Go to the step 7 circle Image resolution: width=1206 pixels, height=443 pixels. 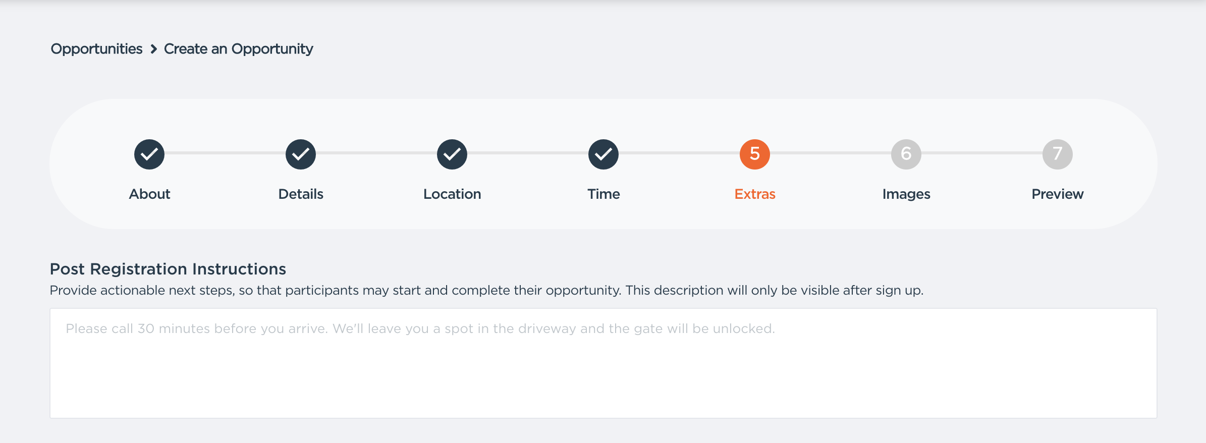(1058, 154)
